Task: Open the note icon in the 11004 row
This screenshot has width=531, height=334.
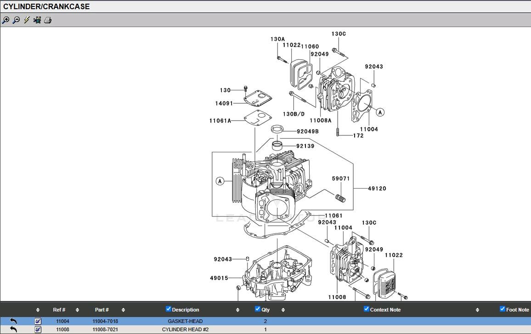Action: click(x=38, y=321)
